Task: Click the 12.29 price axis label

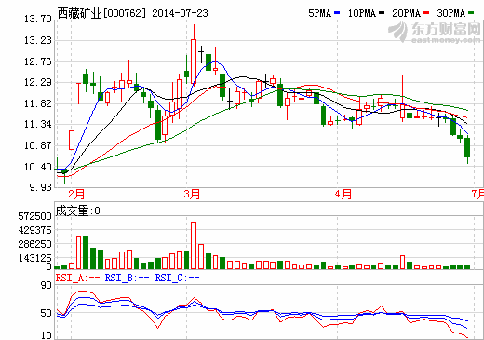Action: point(38,83)
